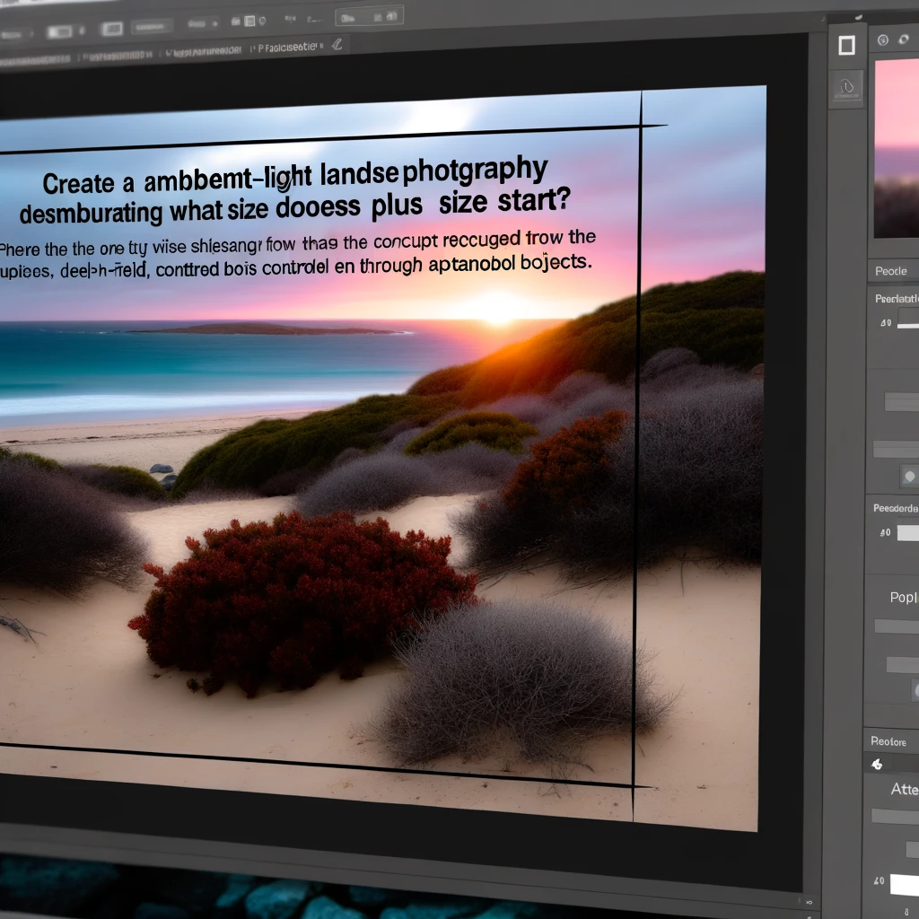Click the small round button above the Peesderde section
Viewport: 919px width, 919px height.
[x=909, y=477]
